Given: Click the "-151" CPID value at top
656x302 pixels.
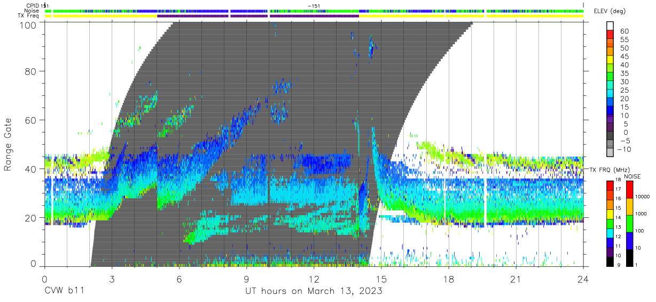Looking at the screenshot, I should (x=314, y=5).
